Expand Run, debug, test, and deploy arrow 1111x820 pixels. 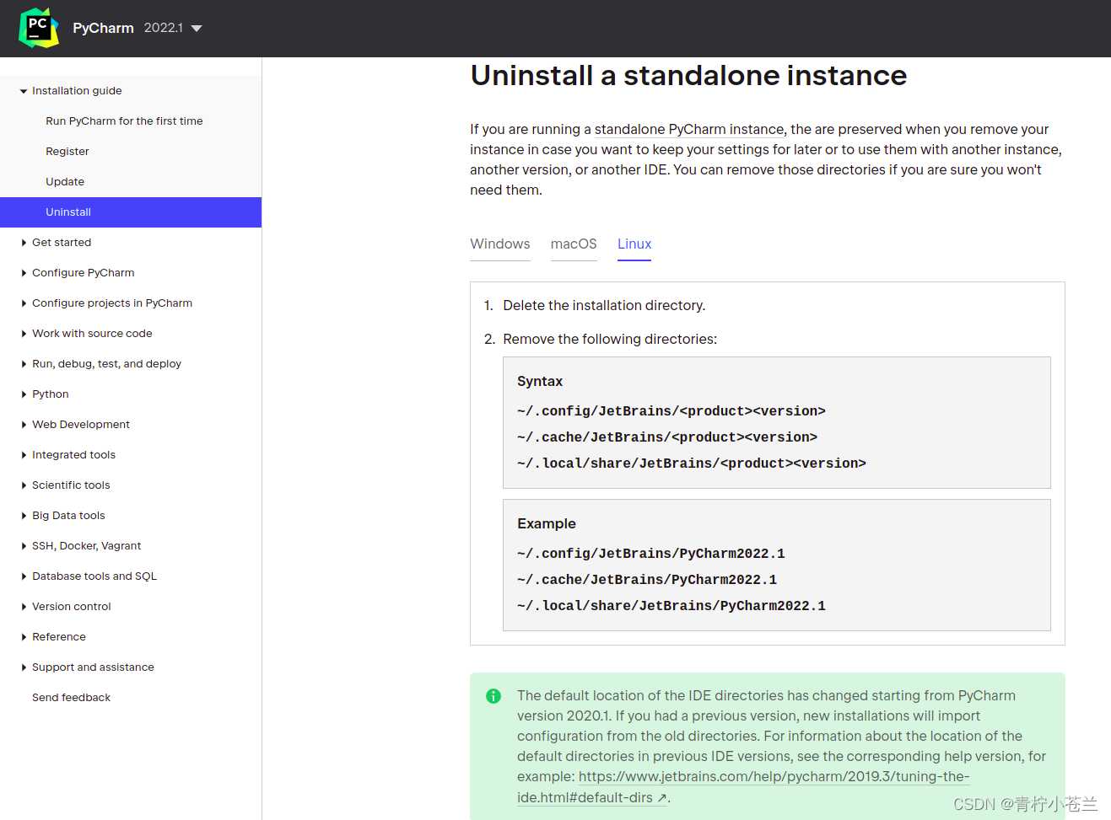click(x=24, y=364)
